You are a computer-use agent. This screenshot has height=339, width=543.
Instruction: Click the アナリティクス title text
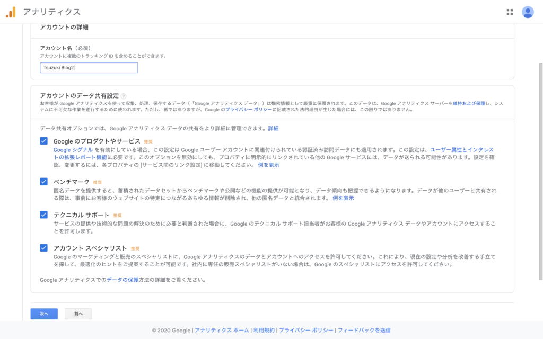[51, 12]
